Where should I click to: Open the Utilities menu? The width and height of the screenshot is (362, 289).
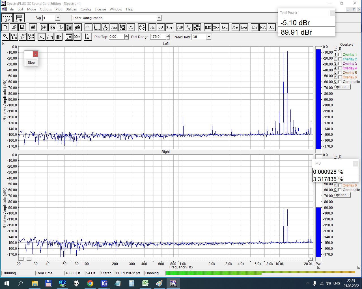coord(71,9)
